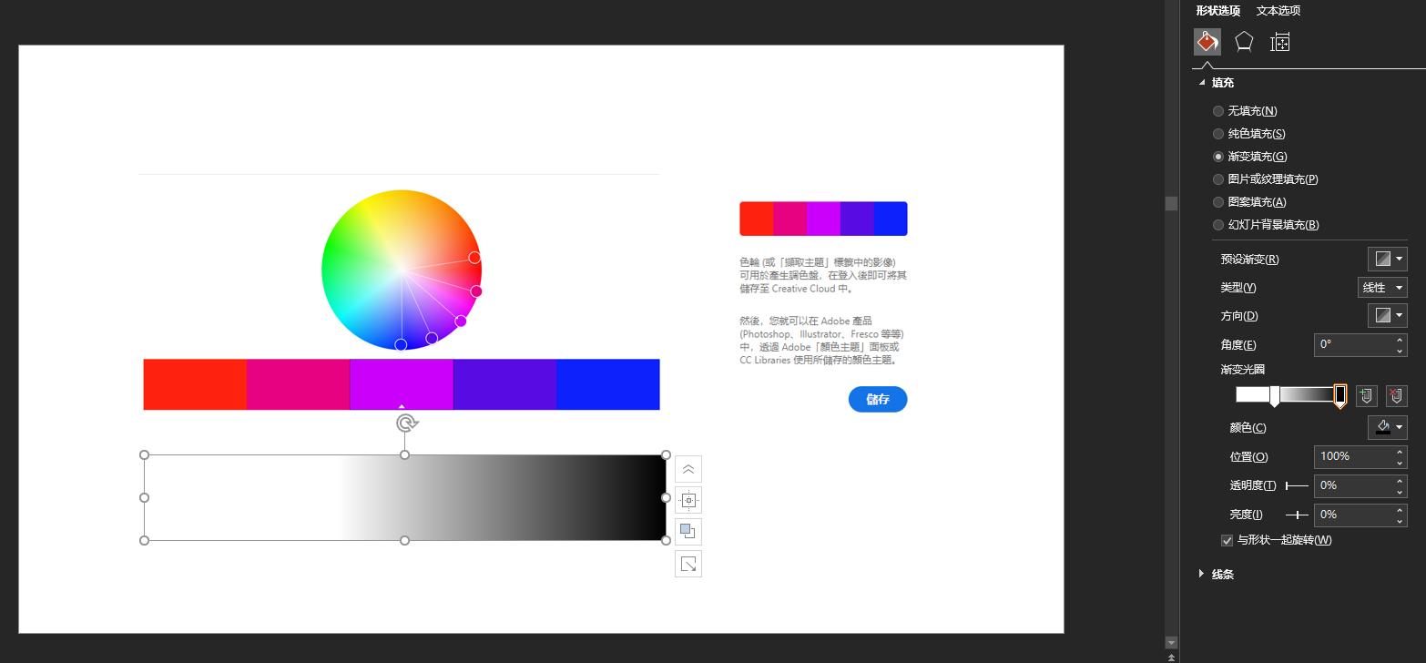Screen dimensions: 1426x663
Task: Click the color wheel handle nearest the red edge
Action: pos(474,258)
